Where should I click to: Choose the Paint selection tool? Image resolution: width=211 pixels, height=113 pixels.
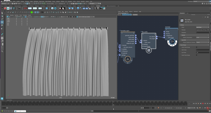pos(2,19)
